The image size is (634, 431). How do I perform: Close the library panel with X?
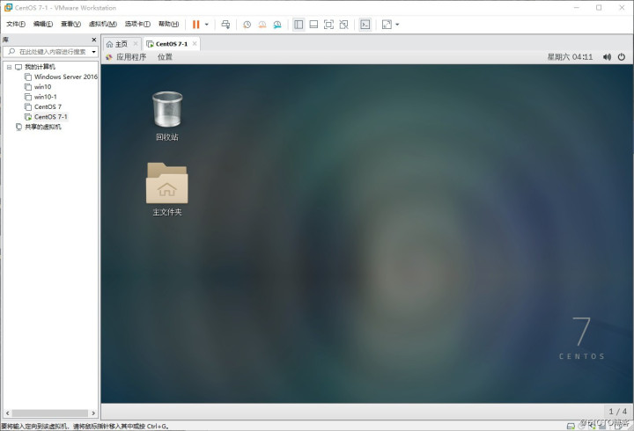click(94, 40)
